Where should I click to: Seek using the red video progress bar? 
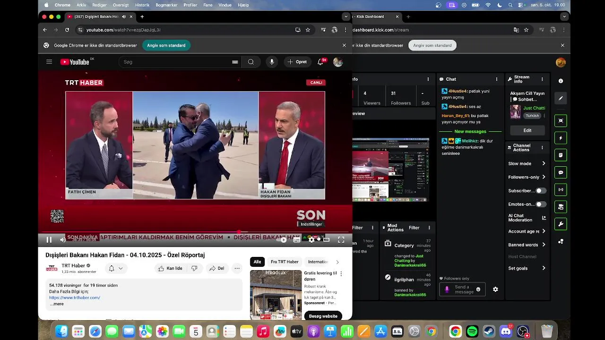pos(195,232)
